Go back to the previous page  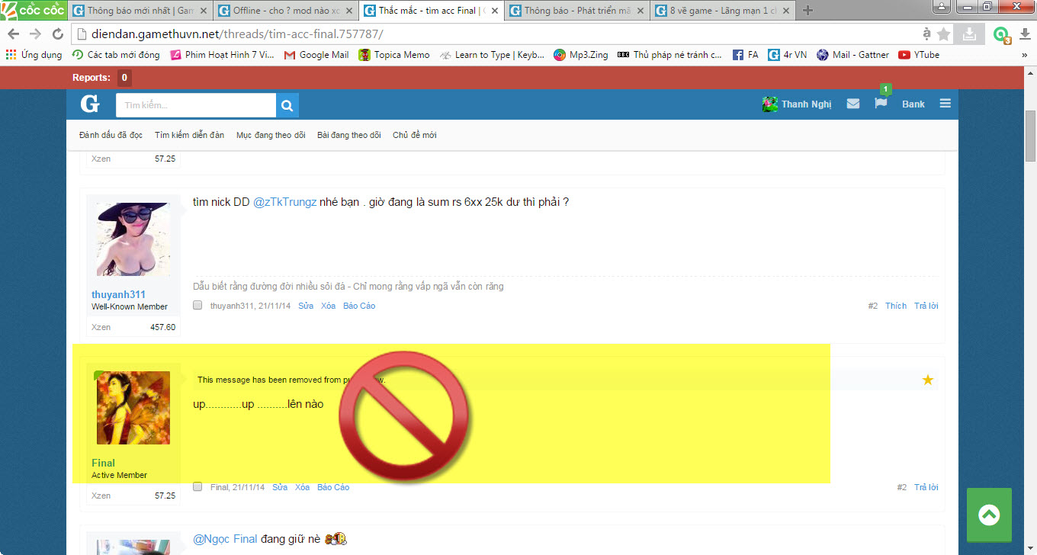[14, 34]
